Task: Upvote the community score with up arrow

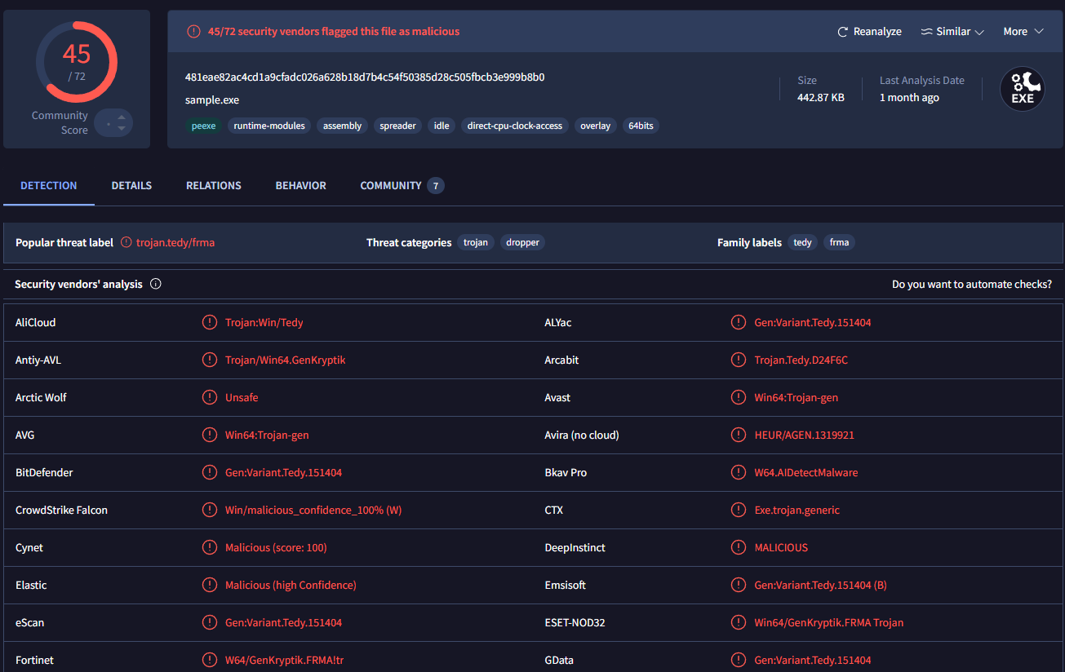Action: 122,117
